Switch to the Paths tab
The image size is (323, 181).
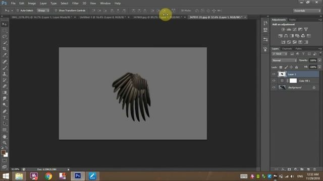coord(298,49)
